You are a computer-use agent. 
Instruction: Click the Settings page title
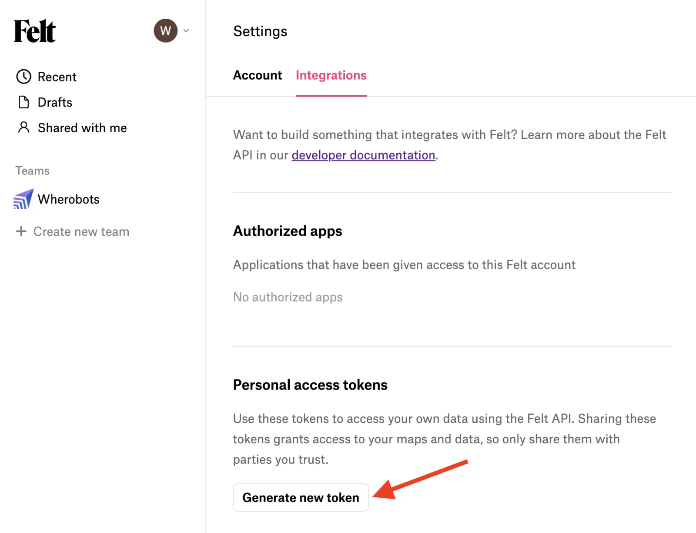(260, 31)
